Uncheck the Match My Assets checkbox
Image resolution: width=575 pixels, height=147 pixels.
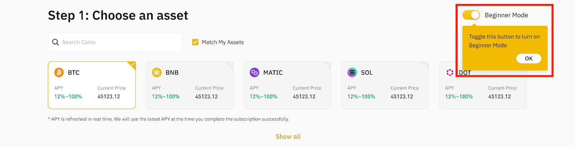click(195, 42)
